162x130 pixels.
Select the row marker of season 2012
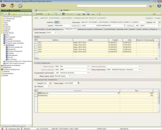pyautogui.click(x=36, y=45)
